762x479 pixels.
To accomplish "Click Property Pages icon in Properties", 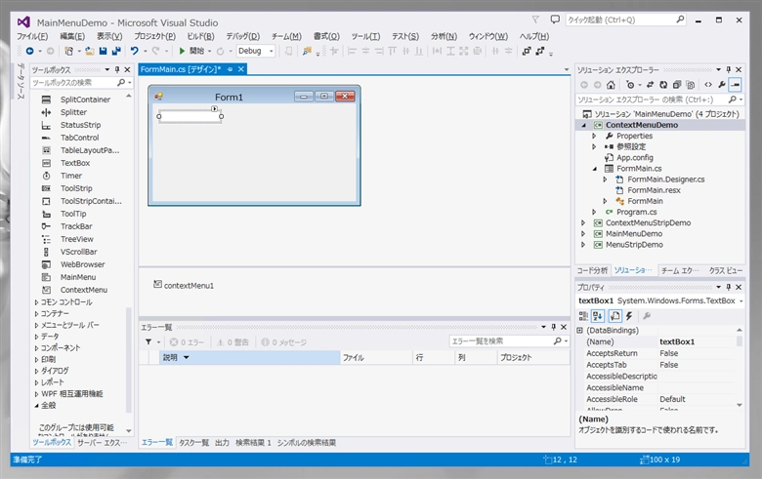I will tap(647, 316).
